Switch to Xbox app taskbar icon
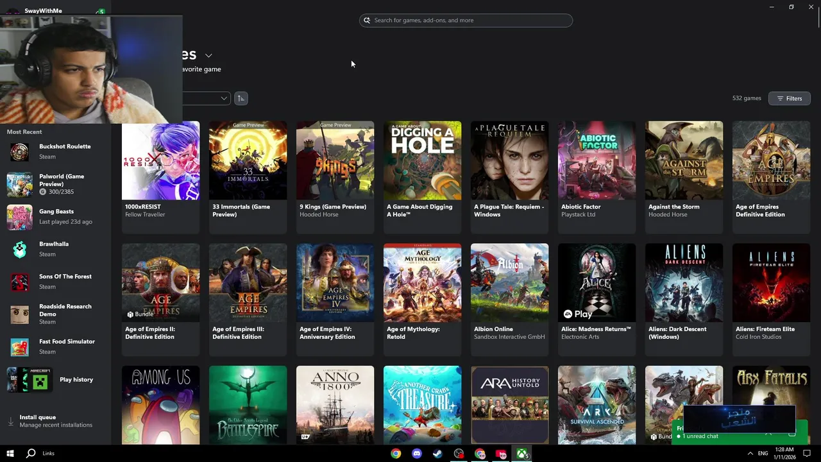Screen dimensions: 821x462 522,454
